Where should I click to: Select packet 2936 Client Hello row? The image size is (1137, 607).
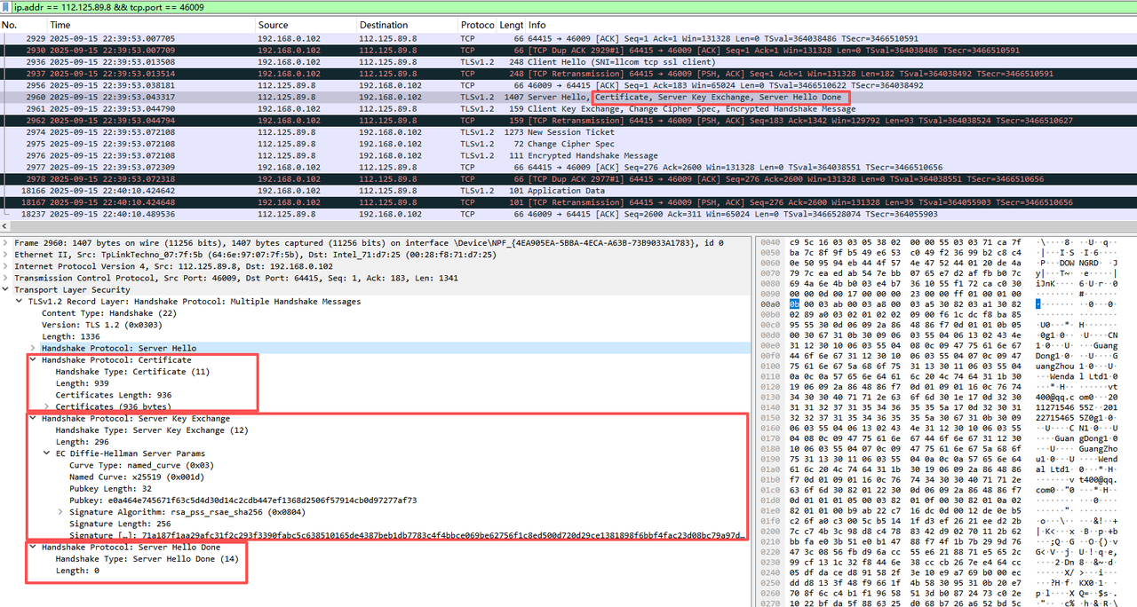pos(568,62)
